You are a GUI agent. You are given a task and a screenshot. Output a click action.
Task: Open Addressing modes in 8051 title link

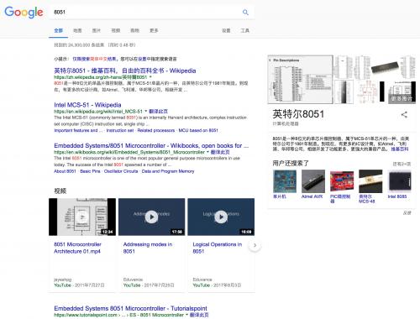click(148, 248)
